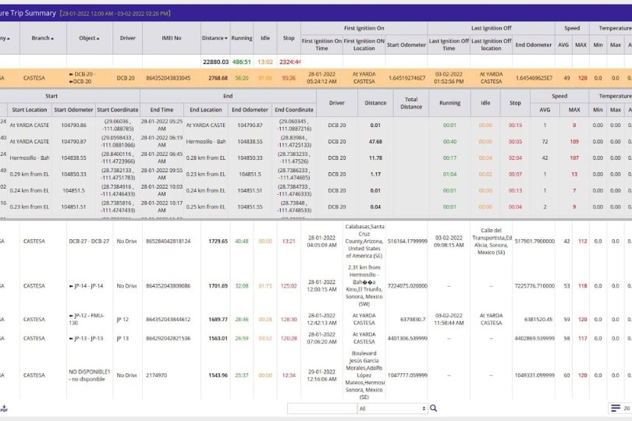The height and width of the screenshot is (421, 632).
Task: Sort by the Branch column arrow
Action: tap(53, 38)
